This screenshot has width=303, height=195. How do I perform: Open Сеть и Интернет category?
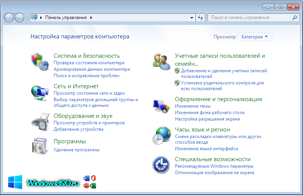pyautogui.click(x=76, y=86)
